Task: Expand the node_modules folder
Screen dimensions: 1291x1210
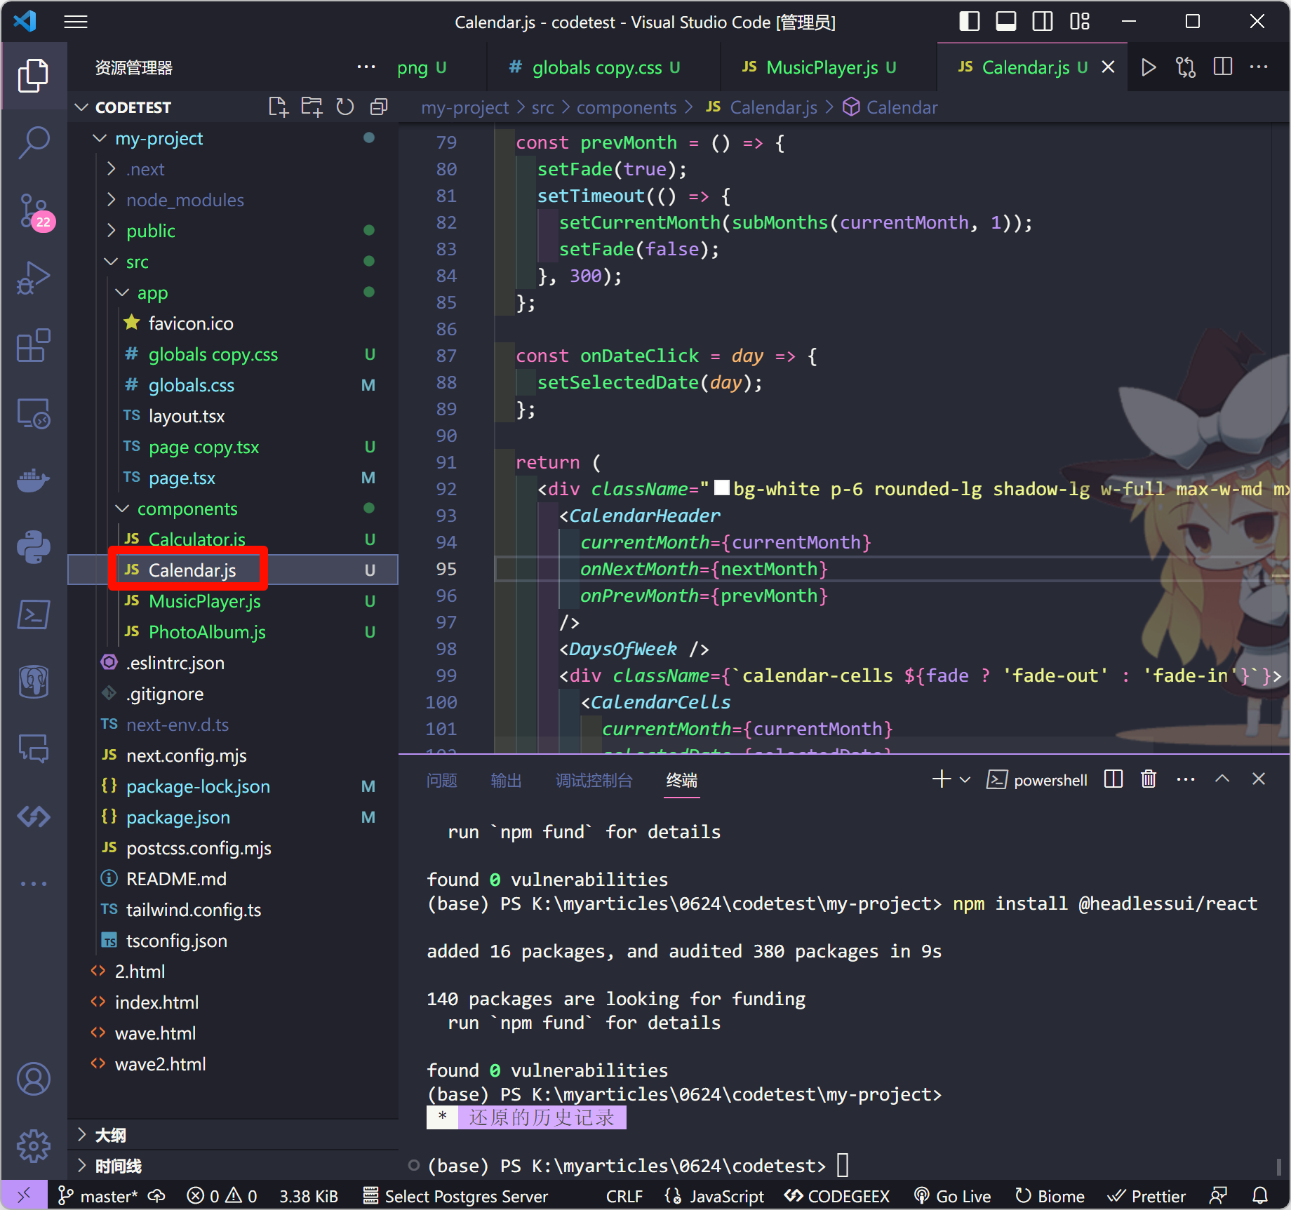Action: click(x=111, y=201)
